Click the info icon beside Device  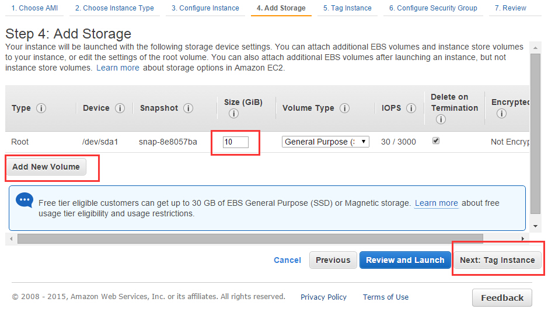[x=120, y=108]
